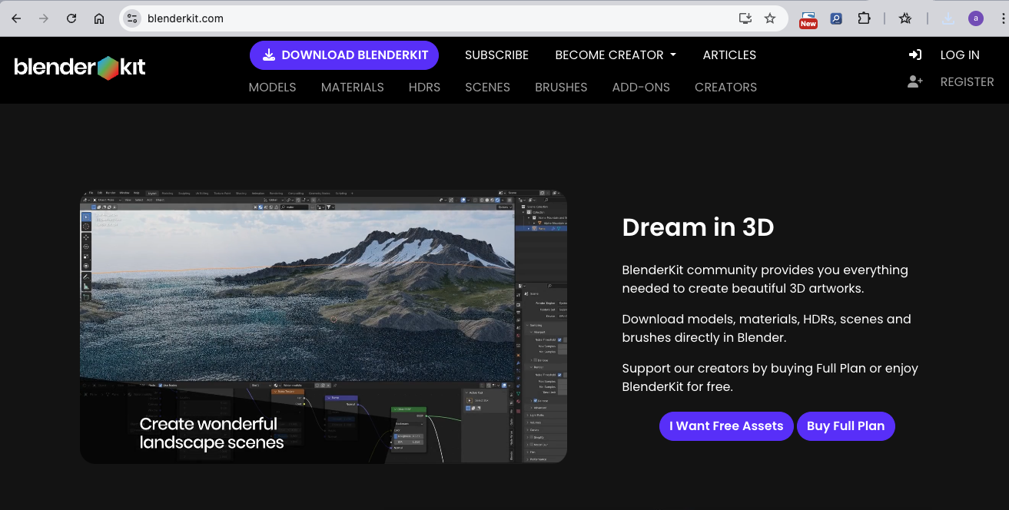Click the site information icon in address bar

click(132, 18)
